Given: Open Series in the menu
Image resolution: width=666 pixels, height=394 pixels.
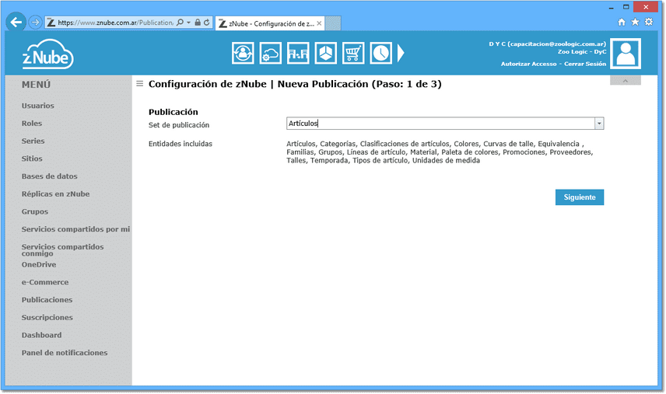Looking at the screenshot, I should (33, 141).
